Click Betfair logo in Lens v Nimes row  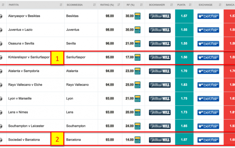click(208, 112)
